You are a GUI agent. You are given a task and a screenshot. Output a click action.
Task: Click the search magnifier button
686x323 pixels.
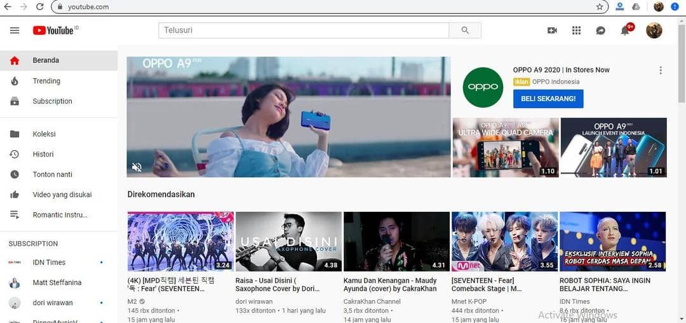coord(465,31)
